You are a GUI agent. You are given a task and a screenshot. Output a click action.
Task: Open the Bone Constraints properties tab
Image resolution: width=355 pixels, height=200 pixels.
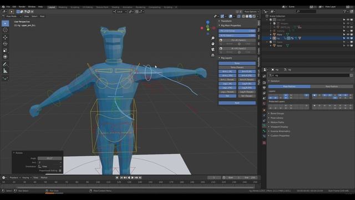[264, 136]
